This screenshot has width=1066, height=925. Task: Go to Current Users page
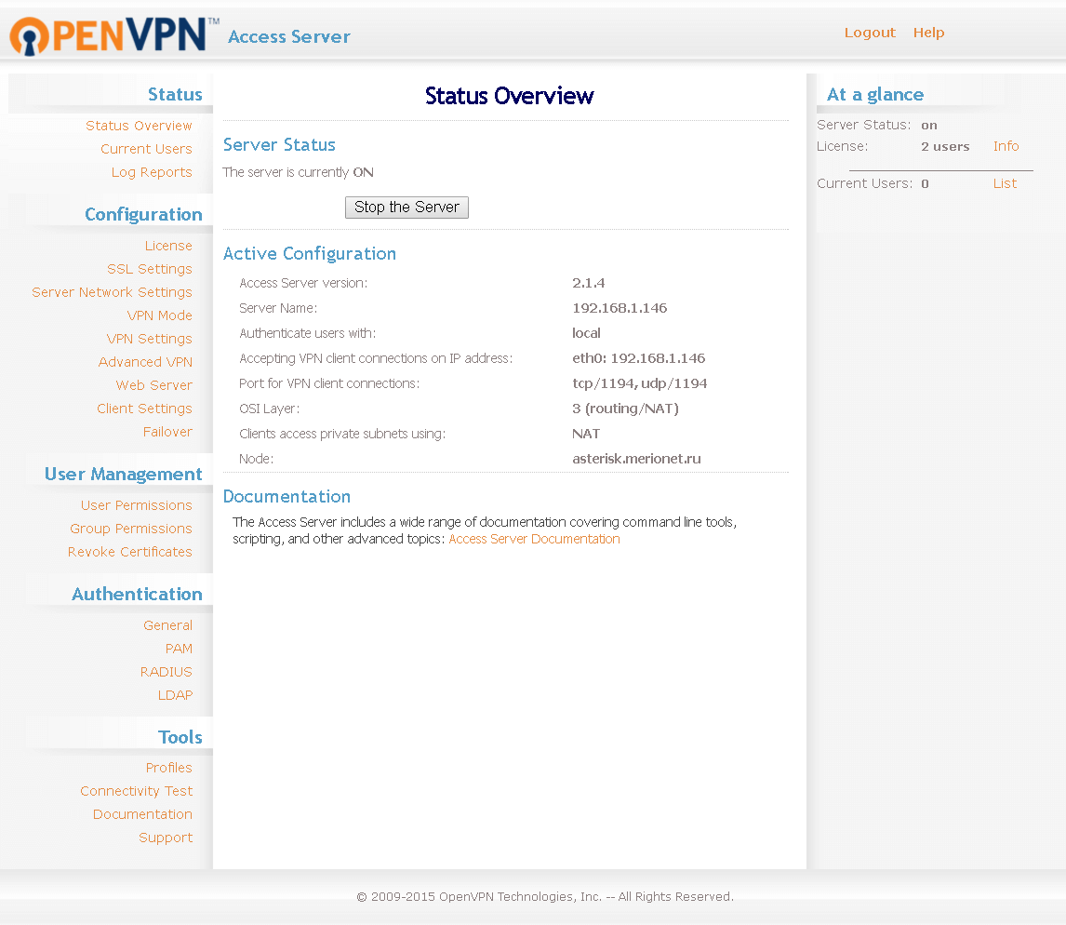coord(146,149)
